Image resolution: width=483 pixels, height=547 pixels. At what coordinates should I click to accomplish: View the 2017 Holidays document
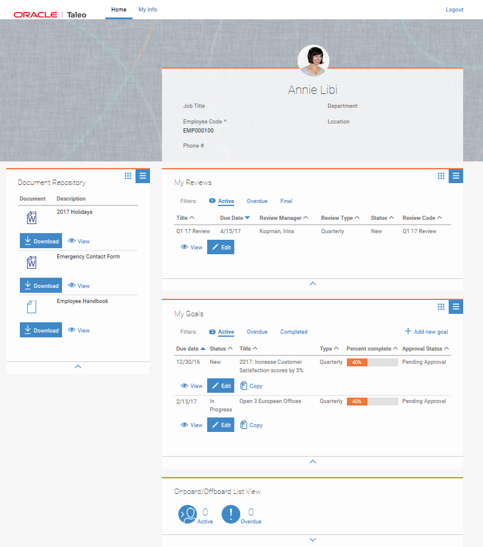[x=79, y=241]
